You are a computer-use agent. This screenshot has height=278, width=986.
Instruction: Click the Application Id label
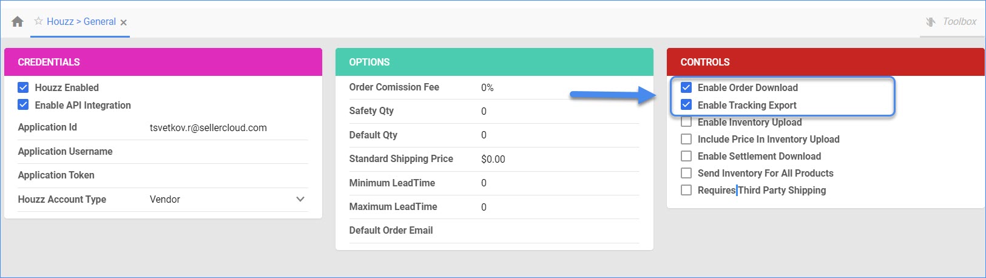[x=47, y=127]
